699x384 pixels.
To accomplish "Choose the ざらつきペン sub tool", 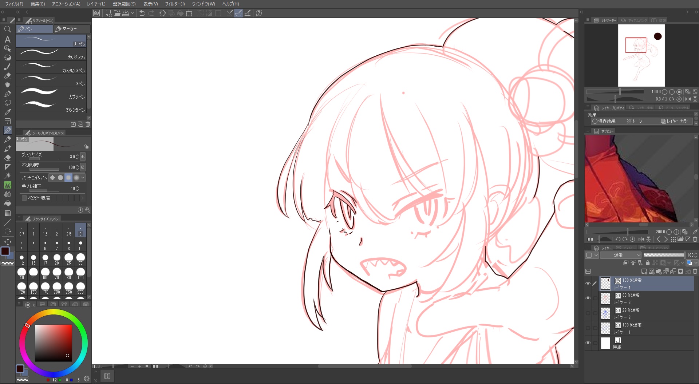I will tap(51, 106).
